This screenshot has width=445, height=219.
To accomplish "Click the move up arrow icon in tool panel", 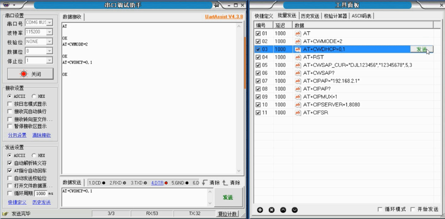I will [283, 210].
